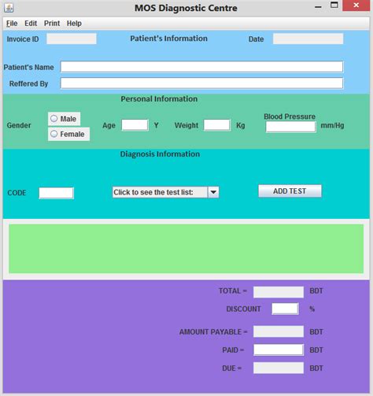Image resolution: width=373 pixels, height=396 pixels.
Task: Click the 'mm/Hg' unit label
Action: pos(332,125)
